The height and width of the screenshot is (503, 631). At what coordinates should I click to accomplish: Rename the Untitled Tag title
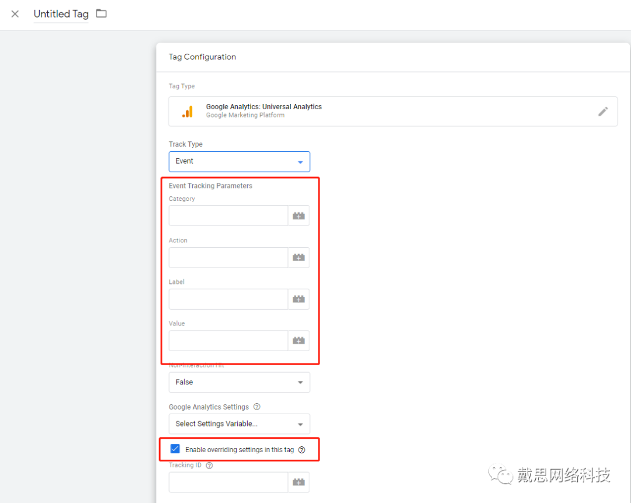(61, 14)
